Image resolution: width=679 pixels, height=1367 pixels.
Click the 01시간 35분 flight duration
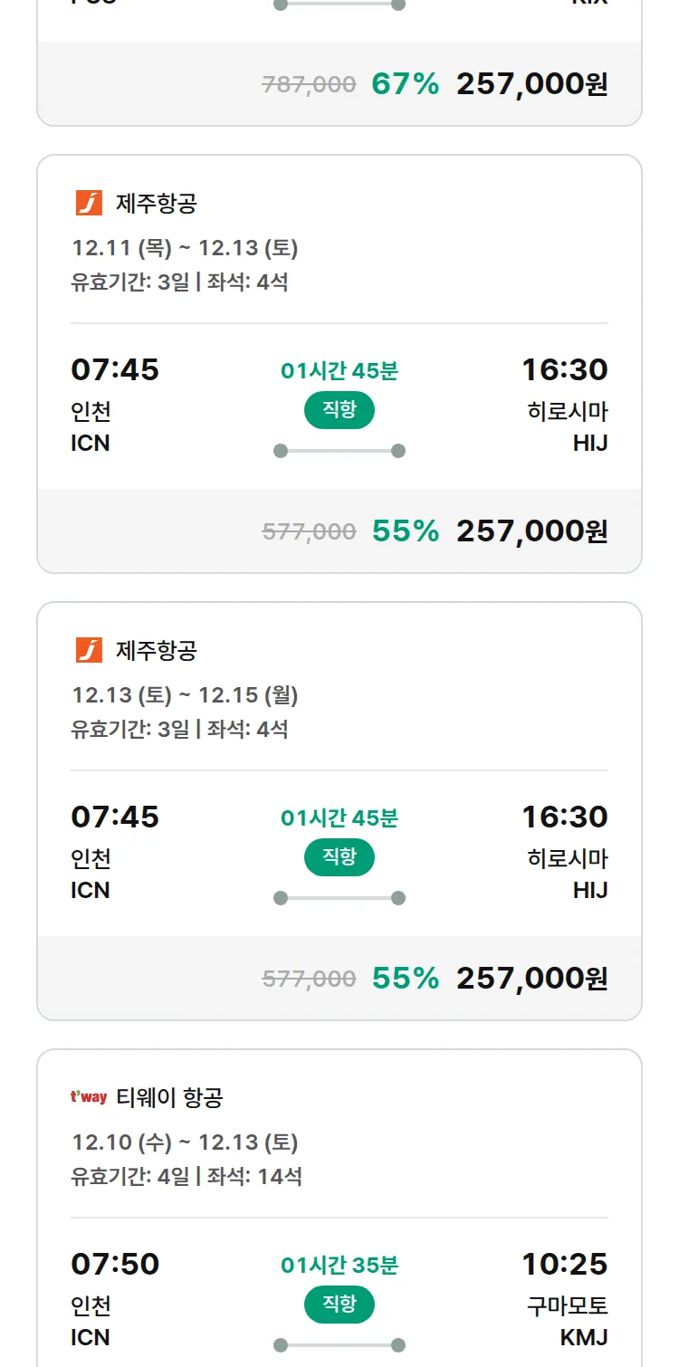(x=339, y=1265)
